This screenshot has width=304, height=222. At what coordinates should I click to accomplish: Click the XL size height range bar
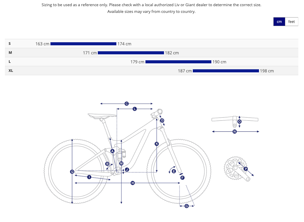[x=226, y=71]
